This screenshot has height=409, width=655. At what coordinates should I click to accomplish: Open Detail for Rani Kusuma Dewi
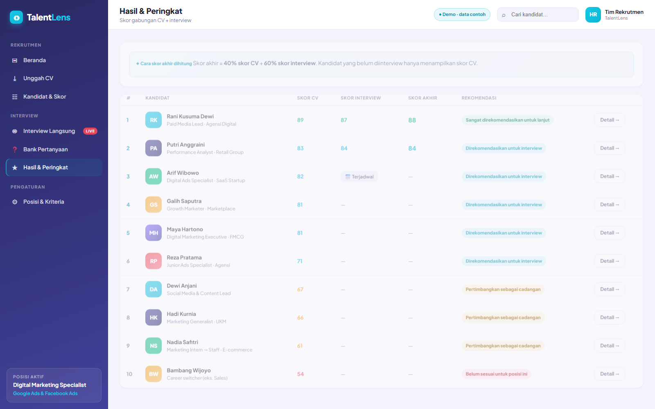coord(610,120)
